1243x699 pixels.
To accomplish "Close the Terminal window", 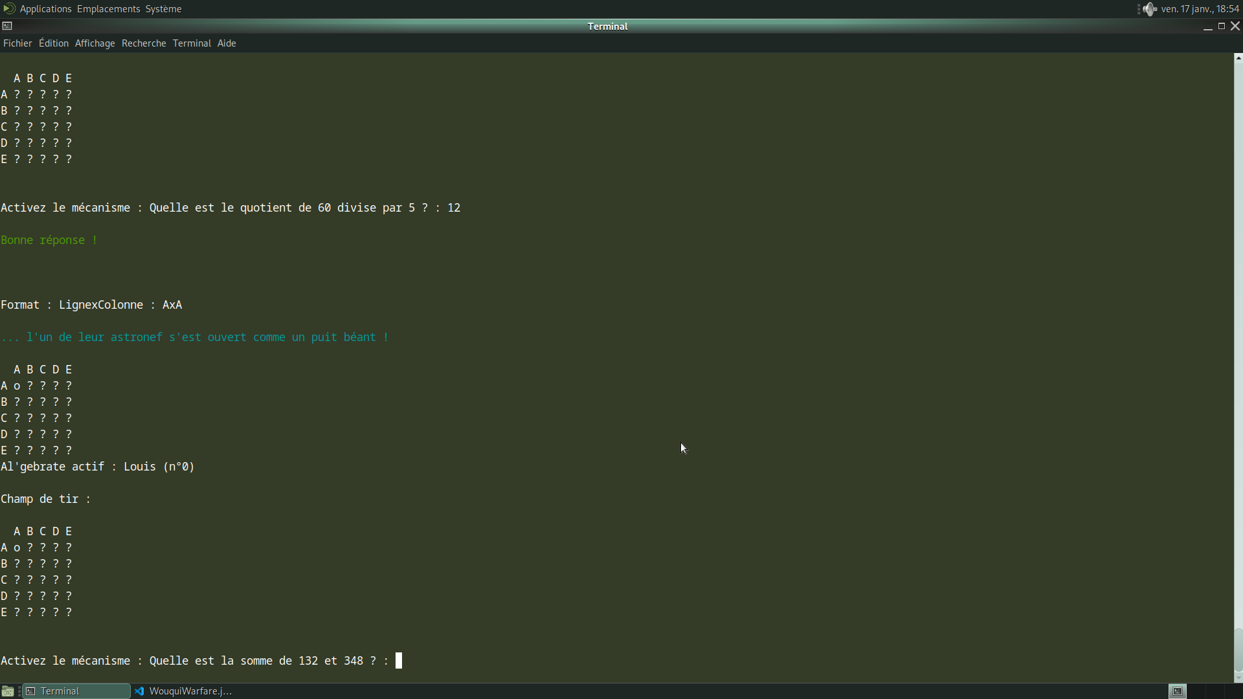I will tap(1235, 26).
